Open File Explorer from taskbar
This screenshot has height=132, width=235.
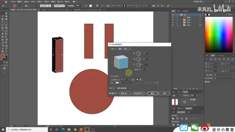tap(69, 130)
